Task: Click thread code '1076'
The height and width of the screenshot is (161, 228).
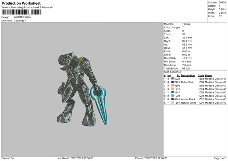Action: [x=201, y=92]
